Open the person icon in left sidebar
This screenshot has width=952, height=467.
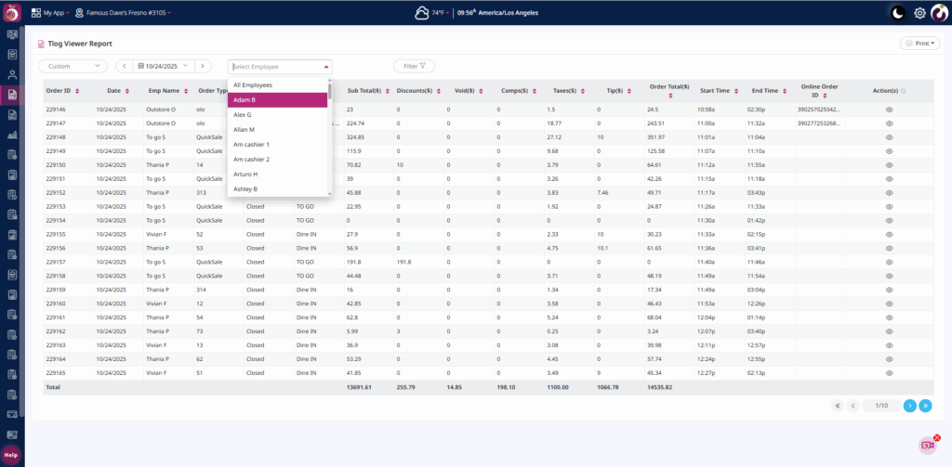pyautogui.click(x=12, y=74)
